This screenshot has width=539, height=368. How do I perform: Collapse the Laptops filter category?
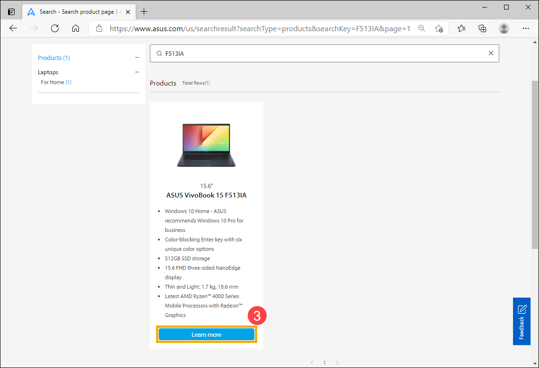pyautogui.click(x=137, y=72)
